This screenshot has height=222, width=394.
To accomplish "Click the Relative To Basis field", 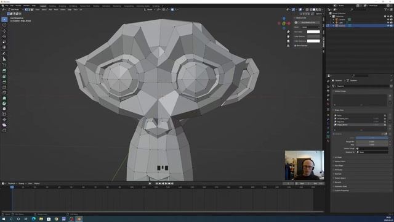I will [x=372, y=152].
